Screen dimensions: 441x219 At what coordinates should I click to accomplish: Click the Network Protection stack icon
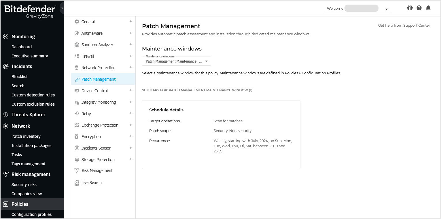tap(77, 67)
